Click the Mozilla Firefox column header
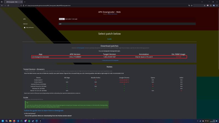The width and height of the screenshot is (219, 123). pyautogui.click(x=96, y=78)
